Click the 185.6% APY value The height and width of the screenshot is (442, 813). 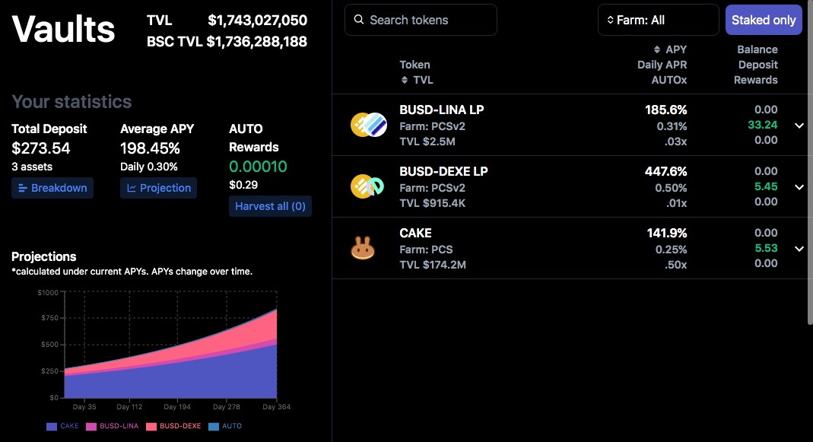665,110
